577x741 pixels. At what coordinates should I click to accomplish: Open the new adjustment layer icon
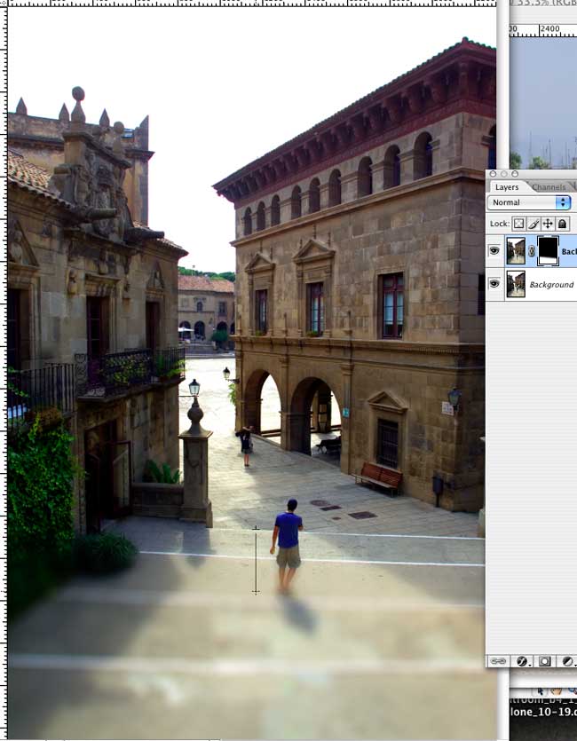point(571,661)
